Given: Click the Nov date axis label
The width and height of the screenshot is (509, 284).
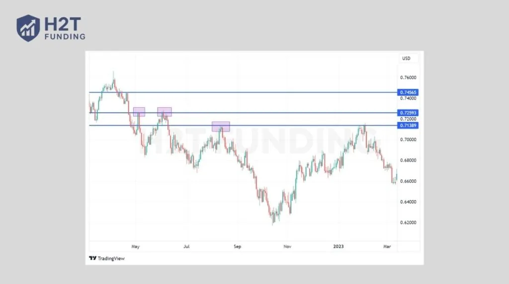Looking at the screenshot, I should (x=287, y=246).
